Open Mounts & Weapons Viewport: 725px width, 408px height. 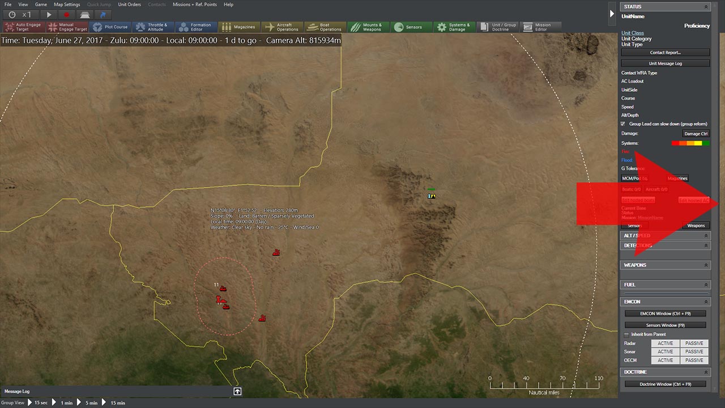[x=369, y=27]
